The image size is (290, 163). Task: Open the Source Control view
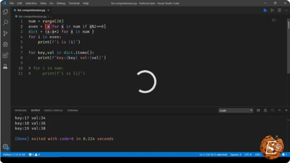point(5,33)
